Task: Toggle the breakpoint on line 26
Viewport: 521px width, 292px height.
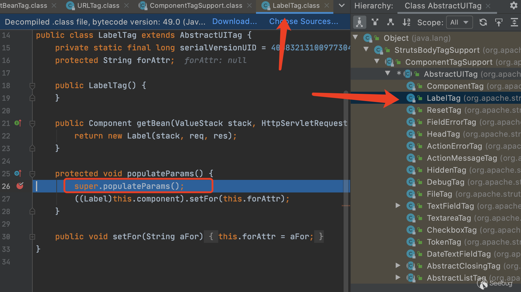Action: [x=20, y=186]
